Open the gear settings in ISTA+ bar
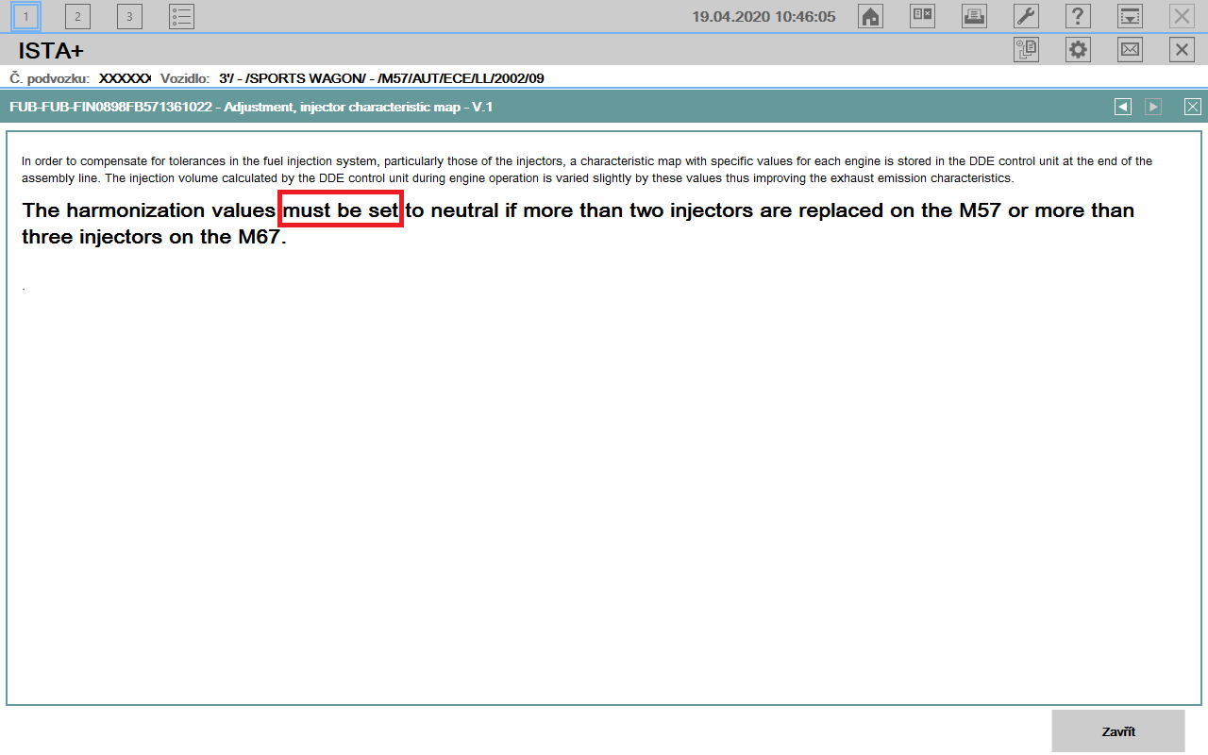 [1078, 50]
